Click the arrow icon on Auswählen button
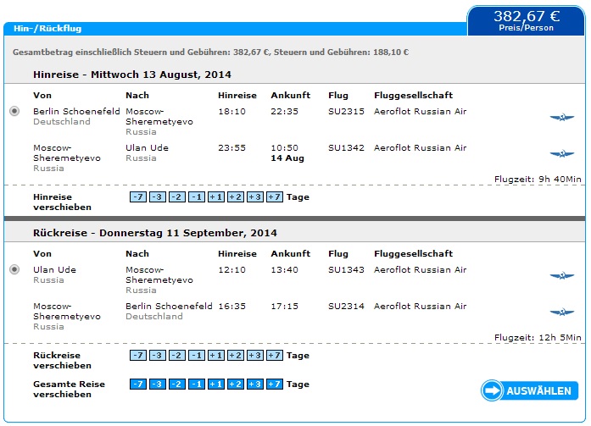Viewport: 591px width, 426px height. 492,390
